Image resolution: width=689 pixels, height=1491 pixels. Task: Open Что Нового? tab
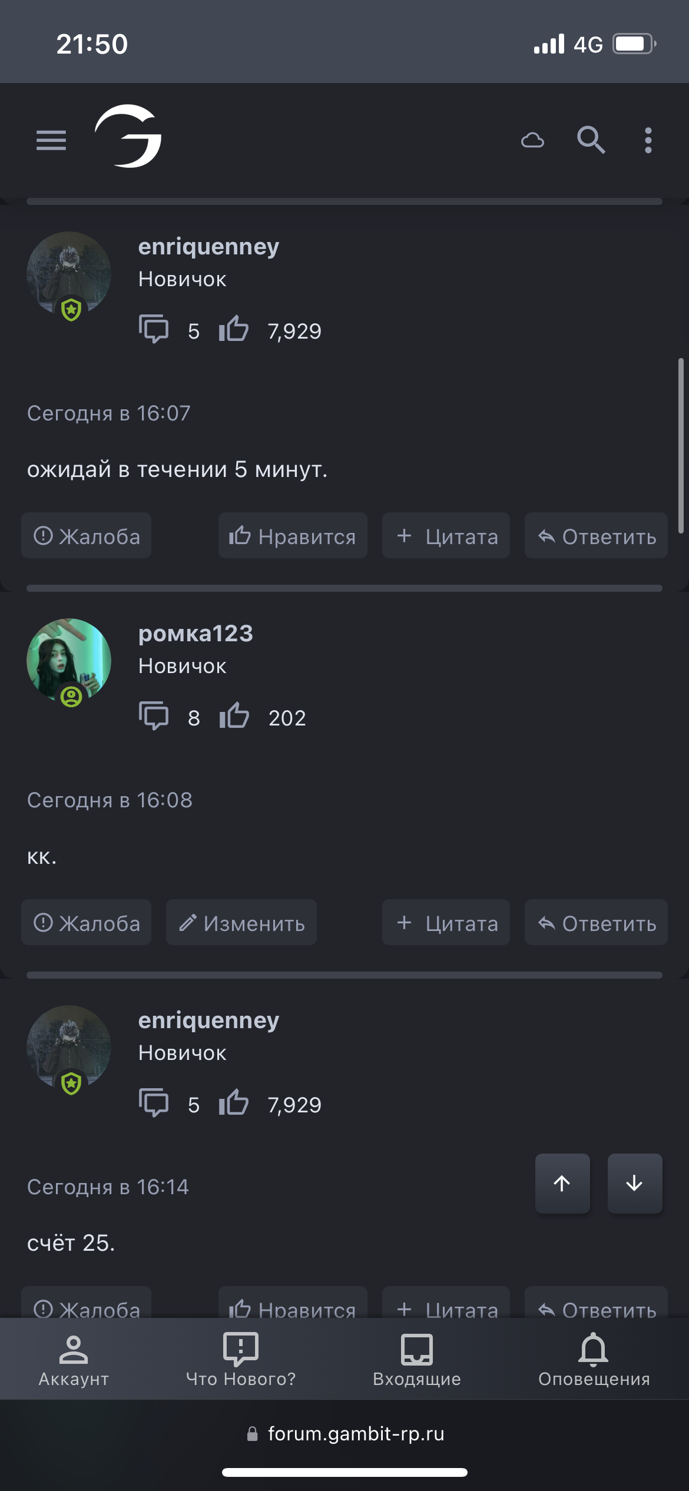(241, 1359)
